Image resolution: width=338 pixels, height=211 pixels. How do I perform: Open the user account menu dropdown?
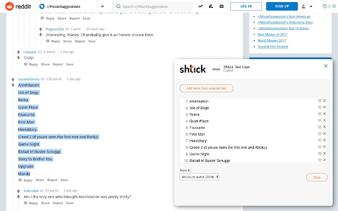tap(307, 6)
